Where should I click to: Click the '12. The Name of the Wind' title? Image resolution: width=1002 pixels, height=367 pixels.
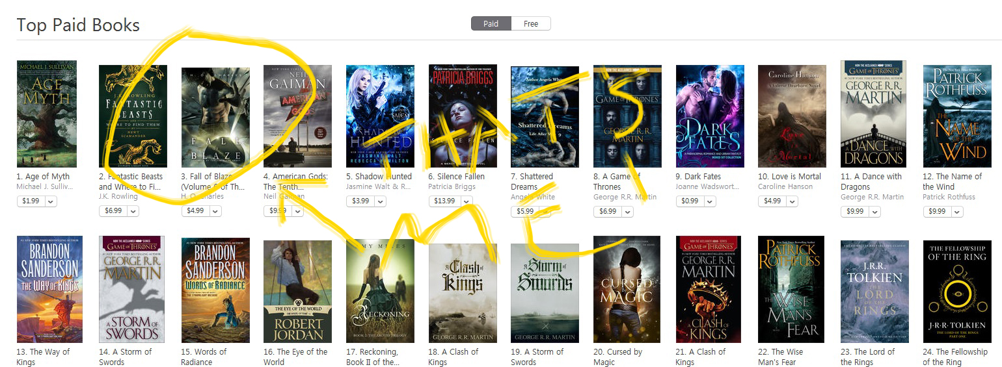coord(953,182)
